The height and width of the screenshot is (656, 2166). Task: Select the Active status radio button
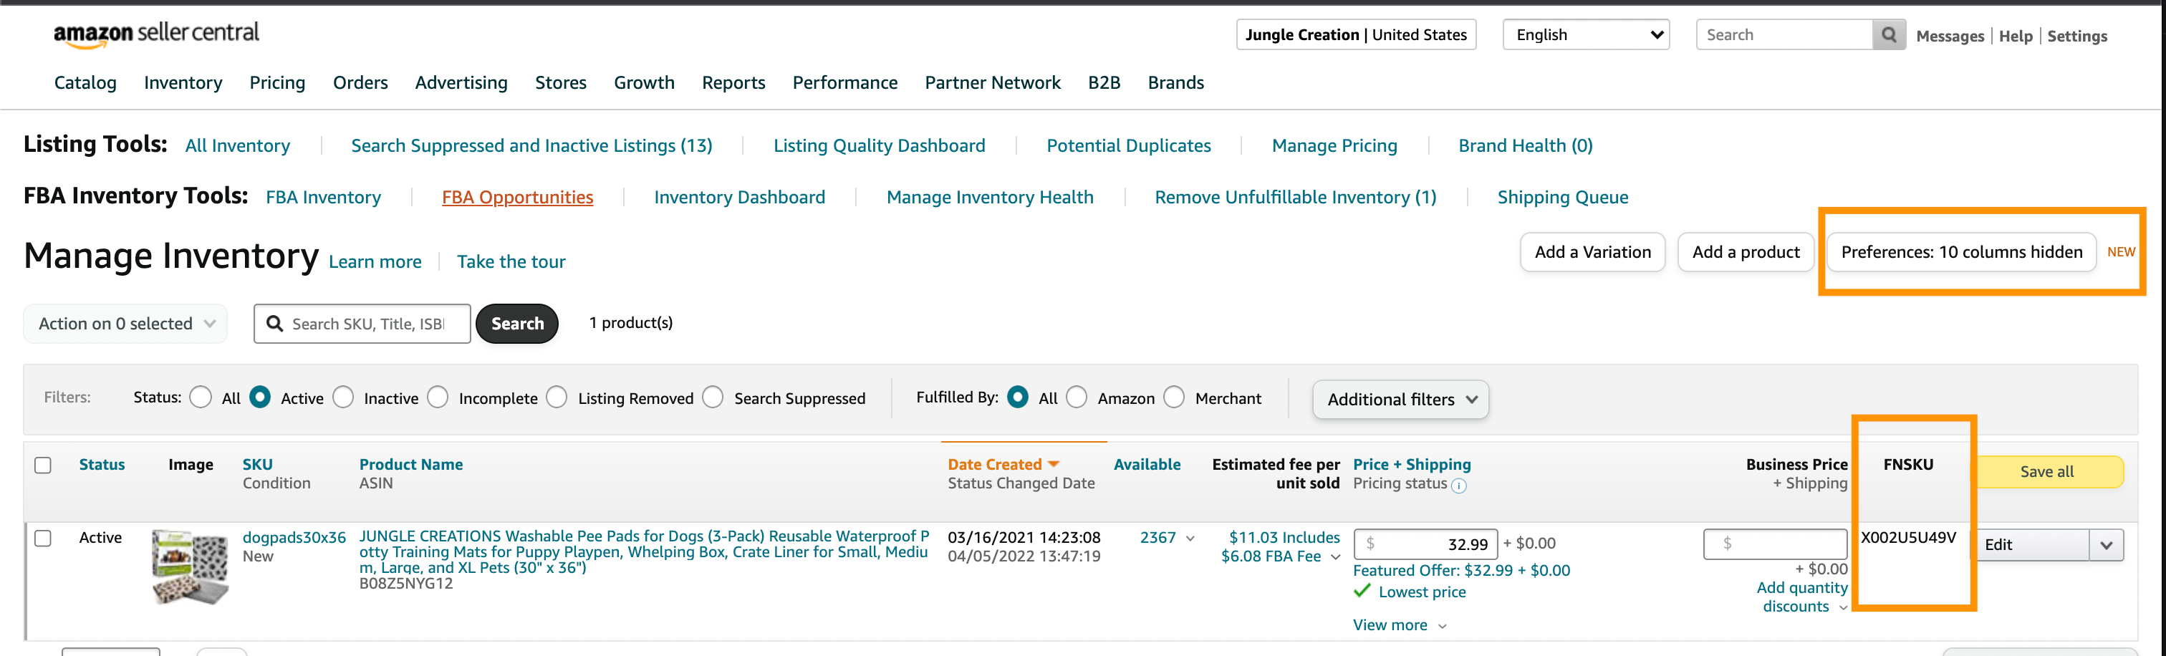260,397
